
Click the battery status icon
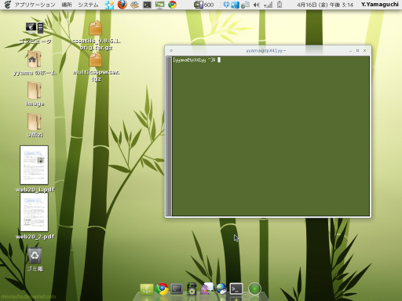tap(280, 5)
